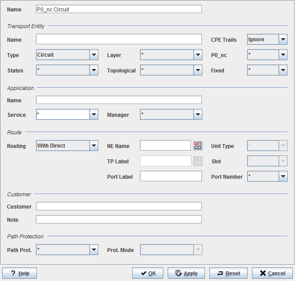This screenshot has width=295, height=281.
Task: Open the Service dropdown in Application
Action: tap(67, 115)
